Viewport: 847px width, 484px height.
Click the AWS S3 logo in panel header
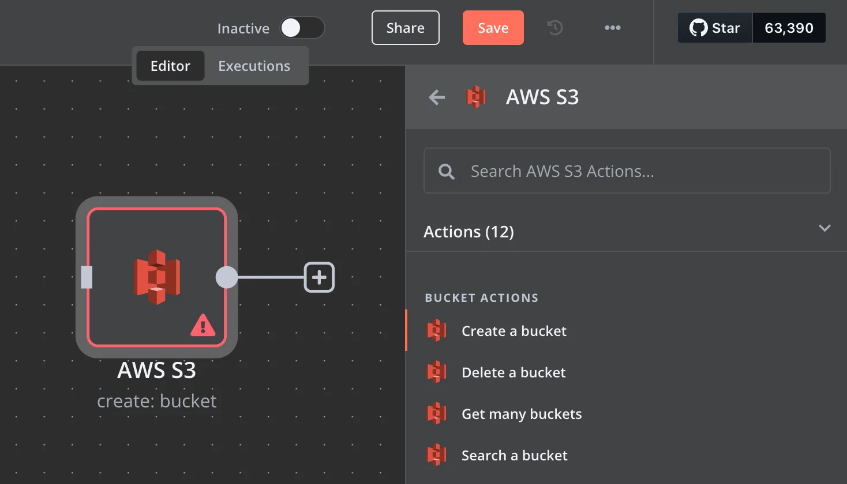(x=476, y=97)
